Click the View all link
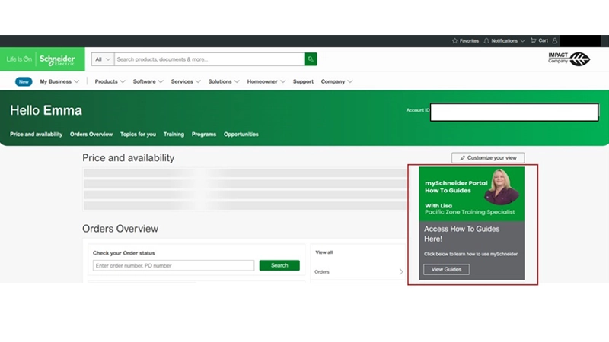609x342 pixels. 324,252
